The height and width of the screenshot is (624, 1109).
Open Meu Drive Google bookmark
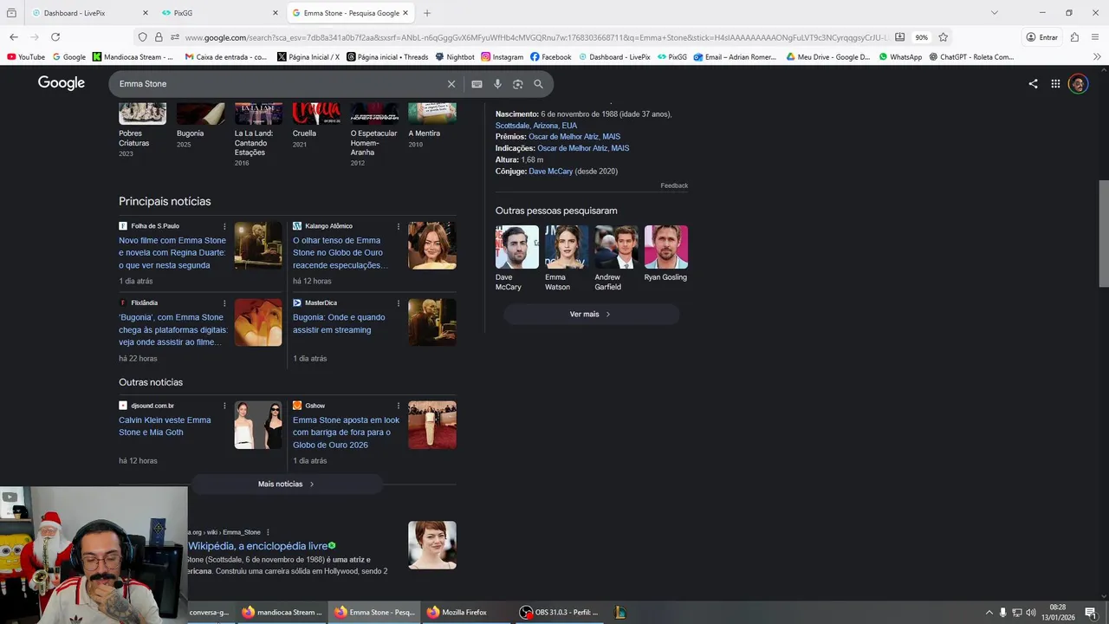(828, 57)
